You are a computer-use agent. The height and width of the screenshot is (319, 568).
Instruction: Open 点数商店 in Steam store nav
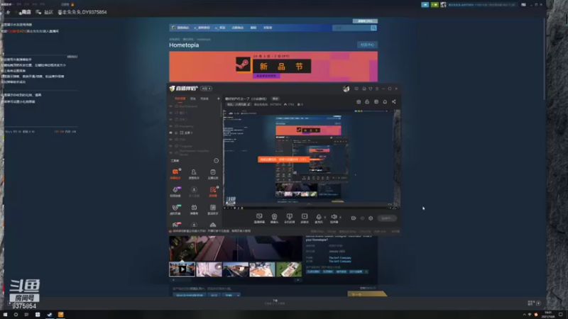tap(238, 28)
